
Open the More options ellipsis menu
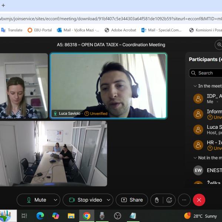point(184,200)
